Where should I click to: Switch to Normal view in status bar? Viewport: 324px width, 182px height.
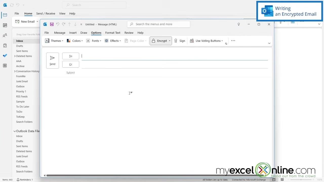pos(274,180)
